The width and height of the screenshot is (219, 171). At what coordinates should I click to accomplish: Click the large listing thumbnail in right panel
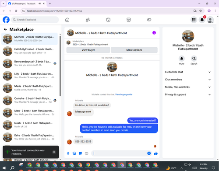[188, 36]
